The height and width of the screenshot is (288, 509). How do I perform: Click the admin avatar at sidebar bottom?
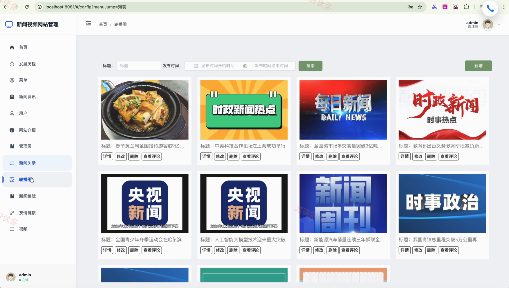pos(11,277)
